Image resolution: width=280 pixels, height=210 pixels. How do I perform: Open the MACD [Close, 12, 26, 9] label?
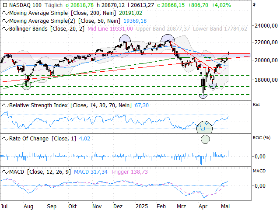[40, 172]
